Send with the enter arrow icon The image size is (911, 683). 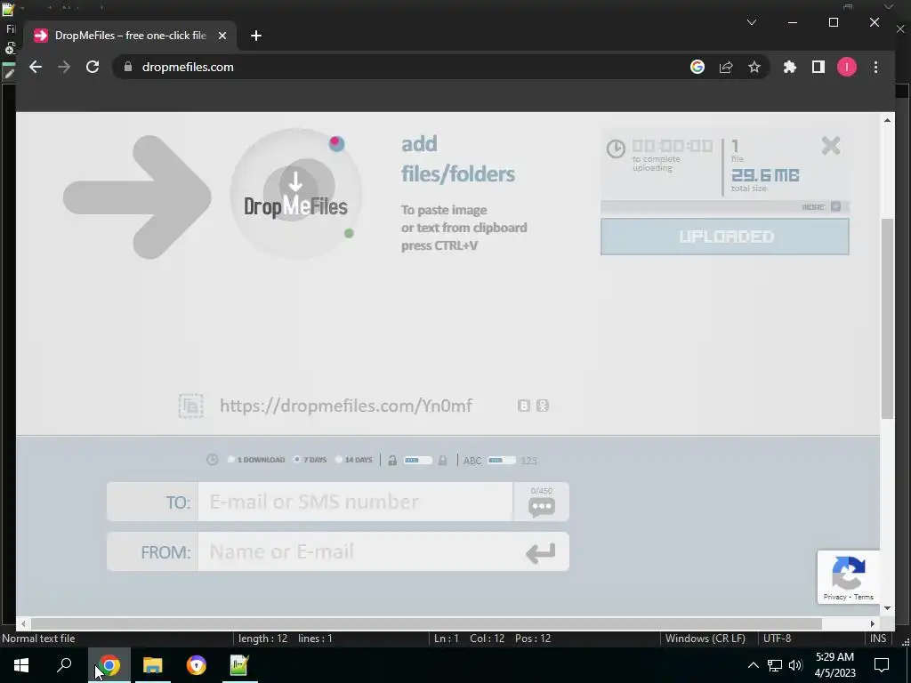pos(540,552)
